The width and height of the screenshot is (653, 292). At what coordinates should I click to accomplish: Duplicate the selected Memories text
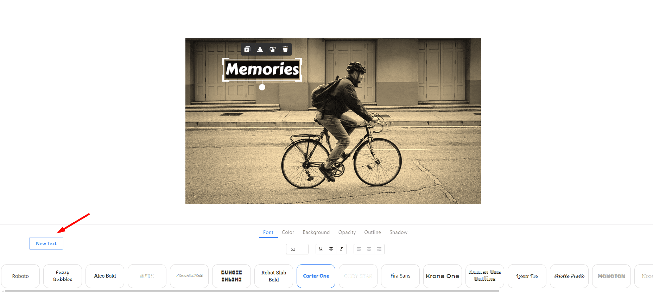[247, 50]
